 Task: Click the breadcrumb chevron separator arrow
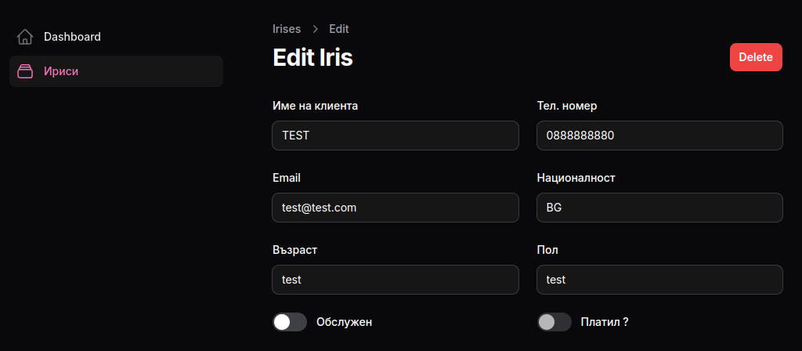(x=315, y=29)
